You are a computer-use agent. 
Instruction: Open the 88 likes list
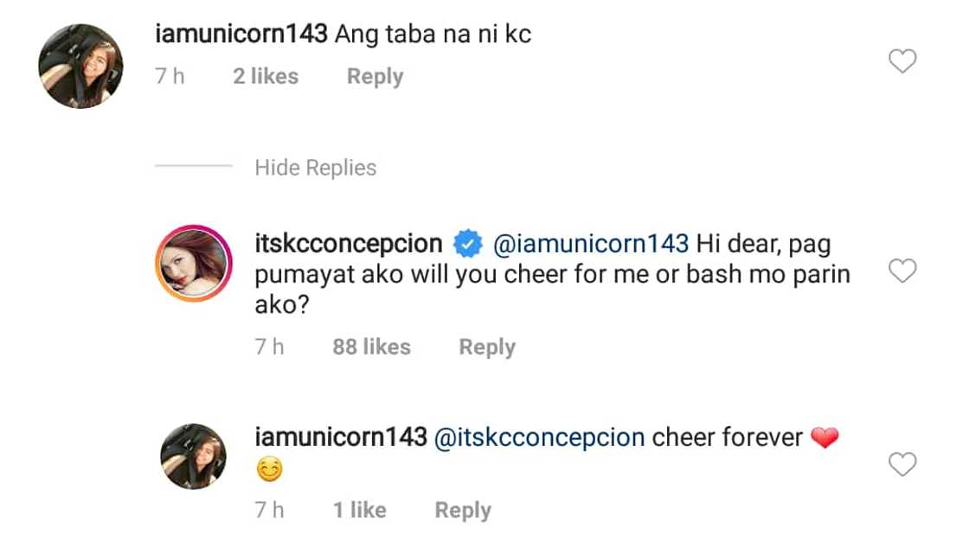click(x=371, y=347)
